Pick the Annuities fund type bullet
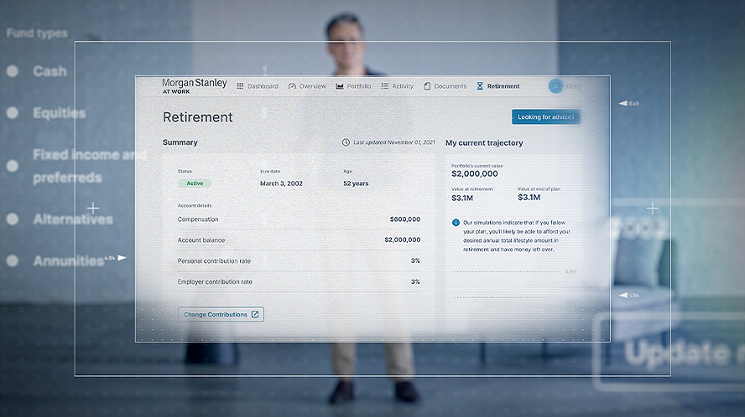Image resolution: width=745 pixels, height=417 pixels. click(13, 261)
